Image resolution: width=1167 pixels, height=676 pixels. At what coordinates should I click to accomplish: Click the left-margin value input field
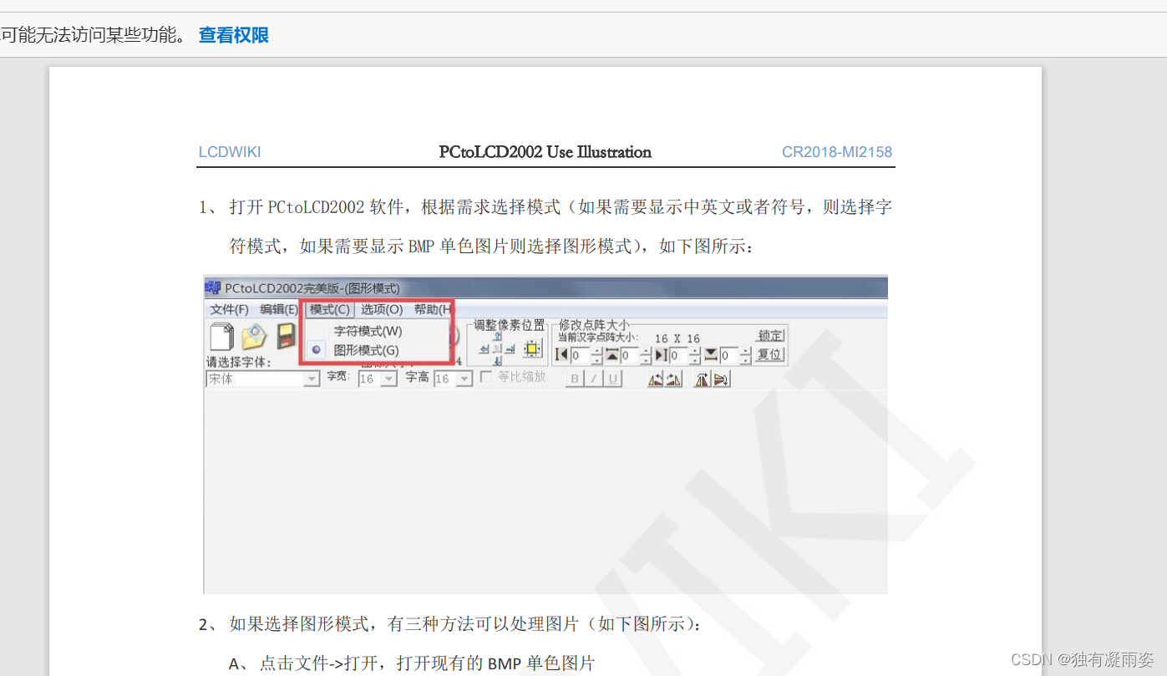point(580,355)
